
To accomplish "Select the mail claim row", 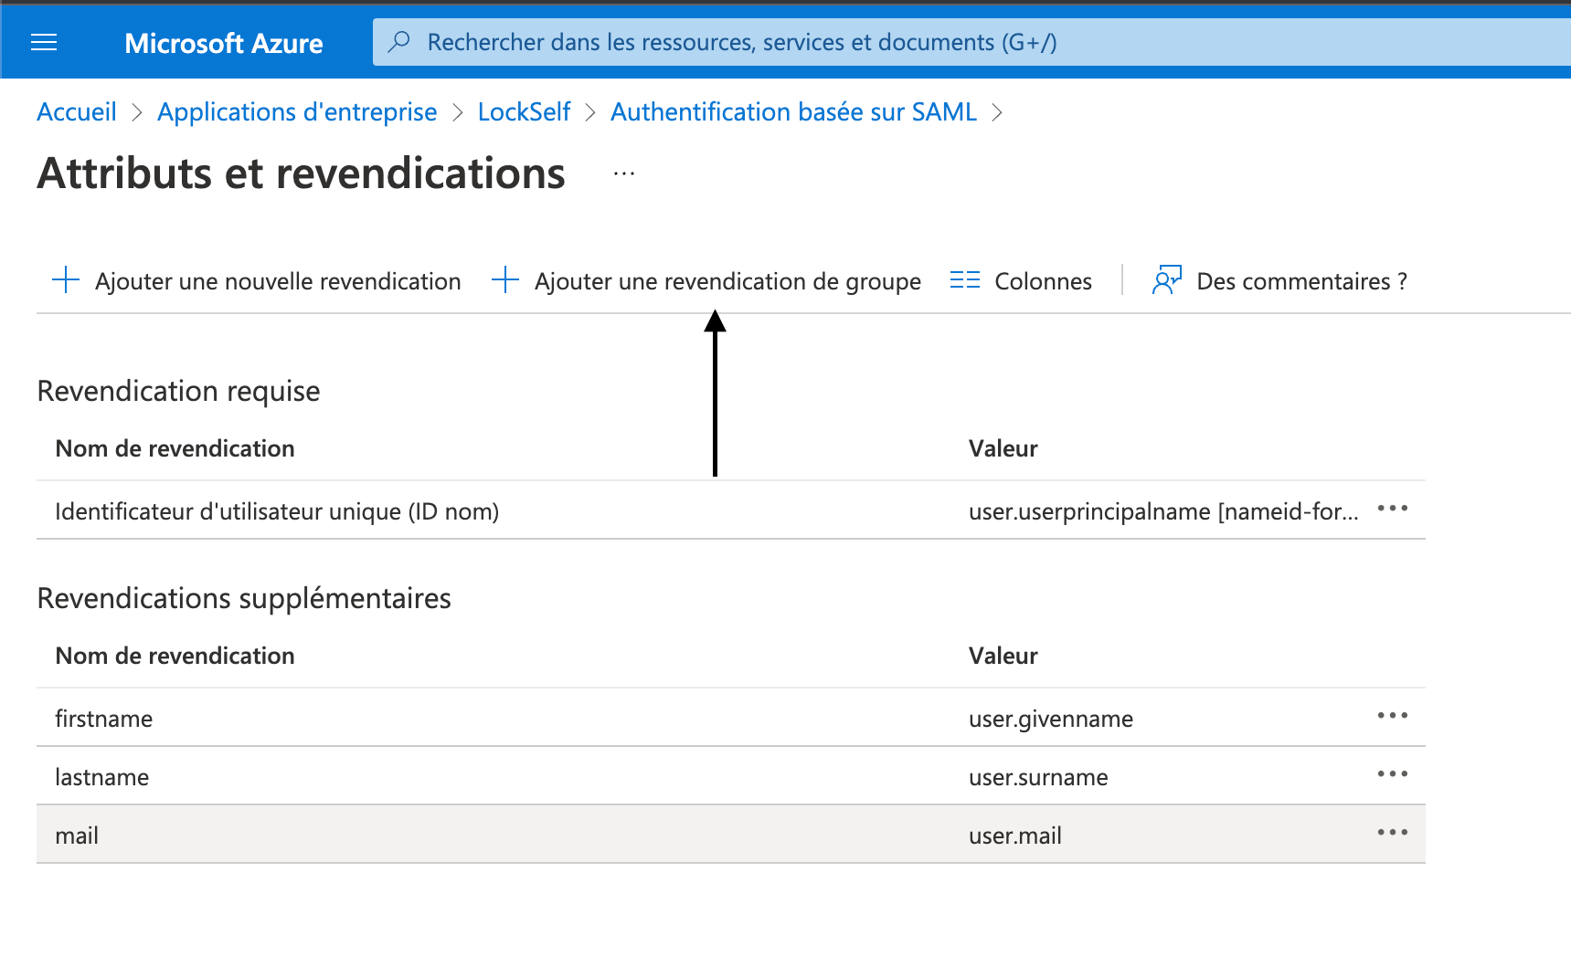I will click(x=731, y=835).
